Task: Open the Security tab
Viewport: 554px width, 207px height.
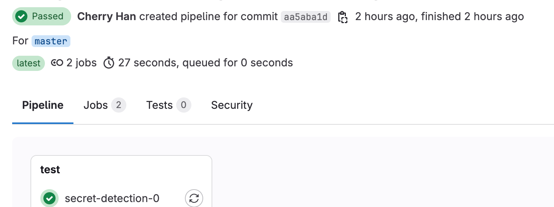Action: [x=232, y=105]
